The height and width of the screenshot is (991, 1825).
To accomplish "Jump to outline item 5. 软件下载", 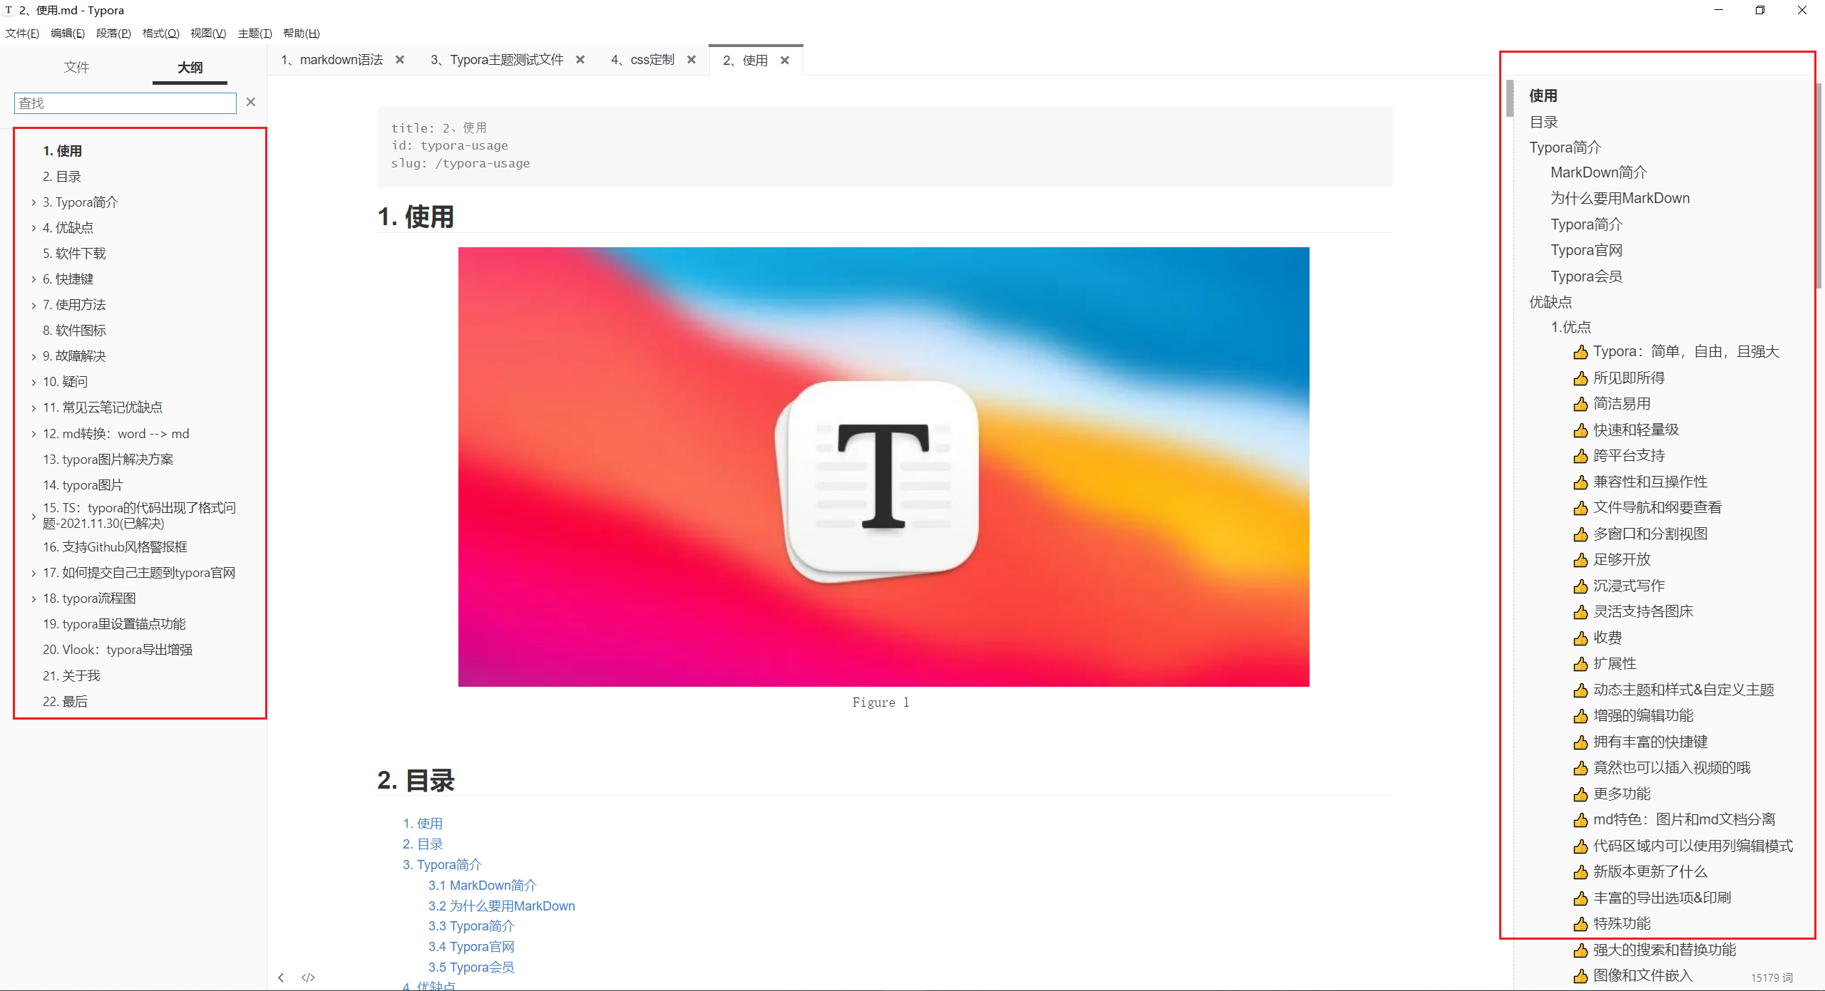I will [x=74, y=254].
